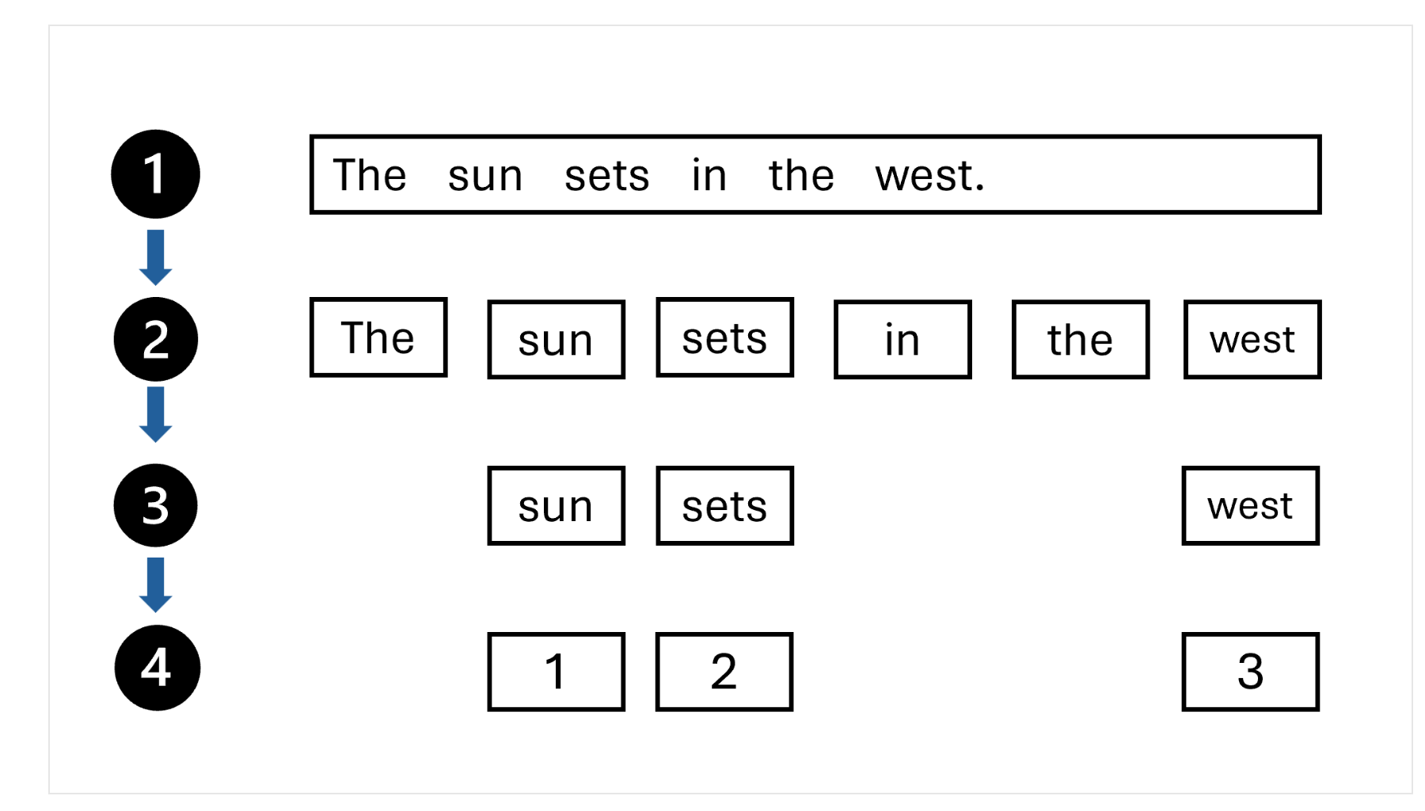Click the black step 2 circle
Screen dimensions: 1425x811
(155, 339)
